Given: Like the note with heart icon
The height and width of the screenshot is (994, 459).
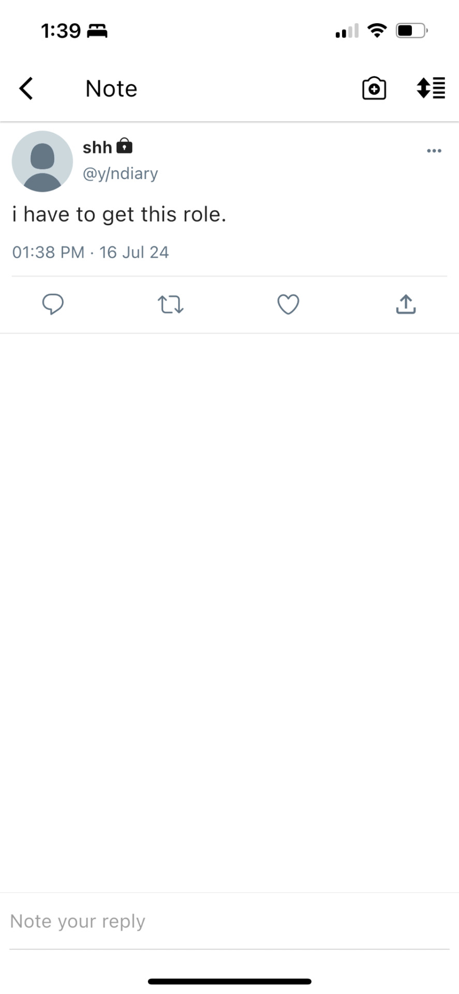Looking at the screenshot, I should pos(288,304).
